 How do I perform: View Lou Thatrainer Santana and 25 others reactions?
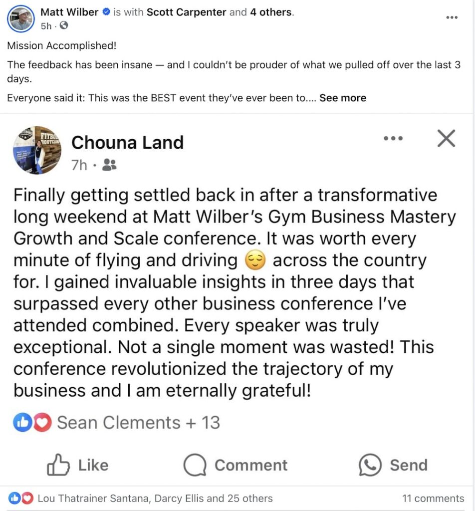(x=155, y=499)
